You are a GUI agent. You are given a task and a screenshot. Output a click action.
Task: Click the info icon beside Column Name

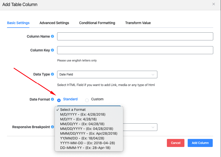(x=52, y=36)
